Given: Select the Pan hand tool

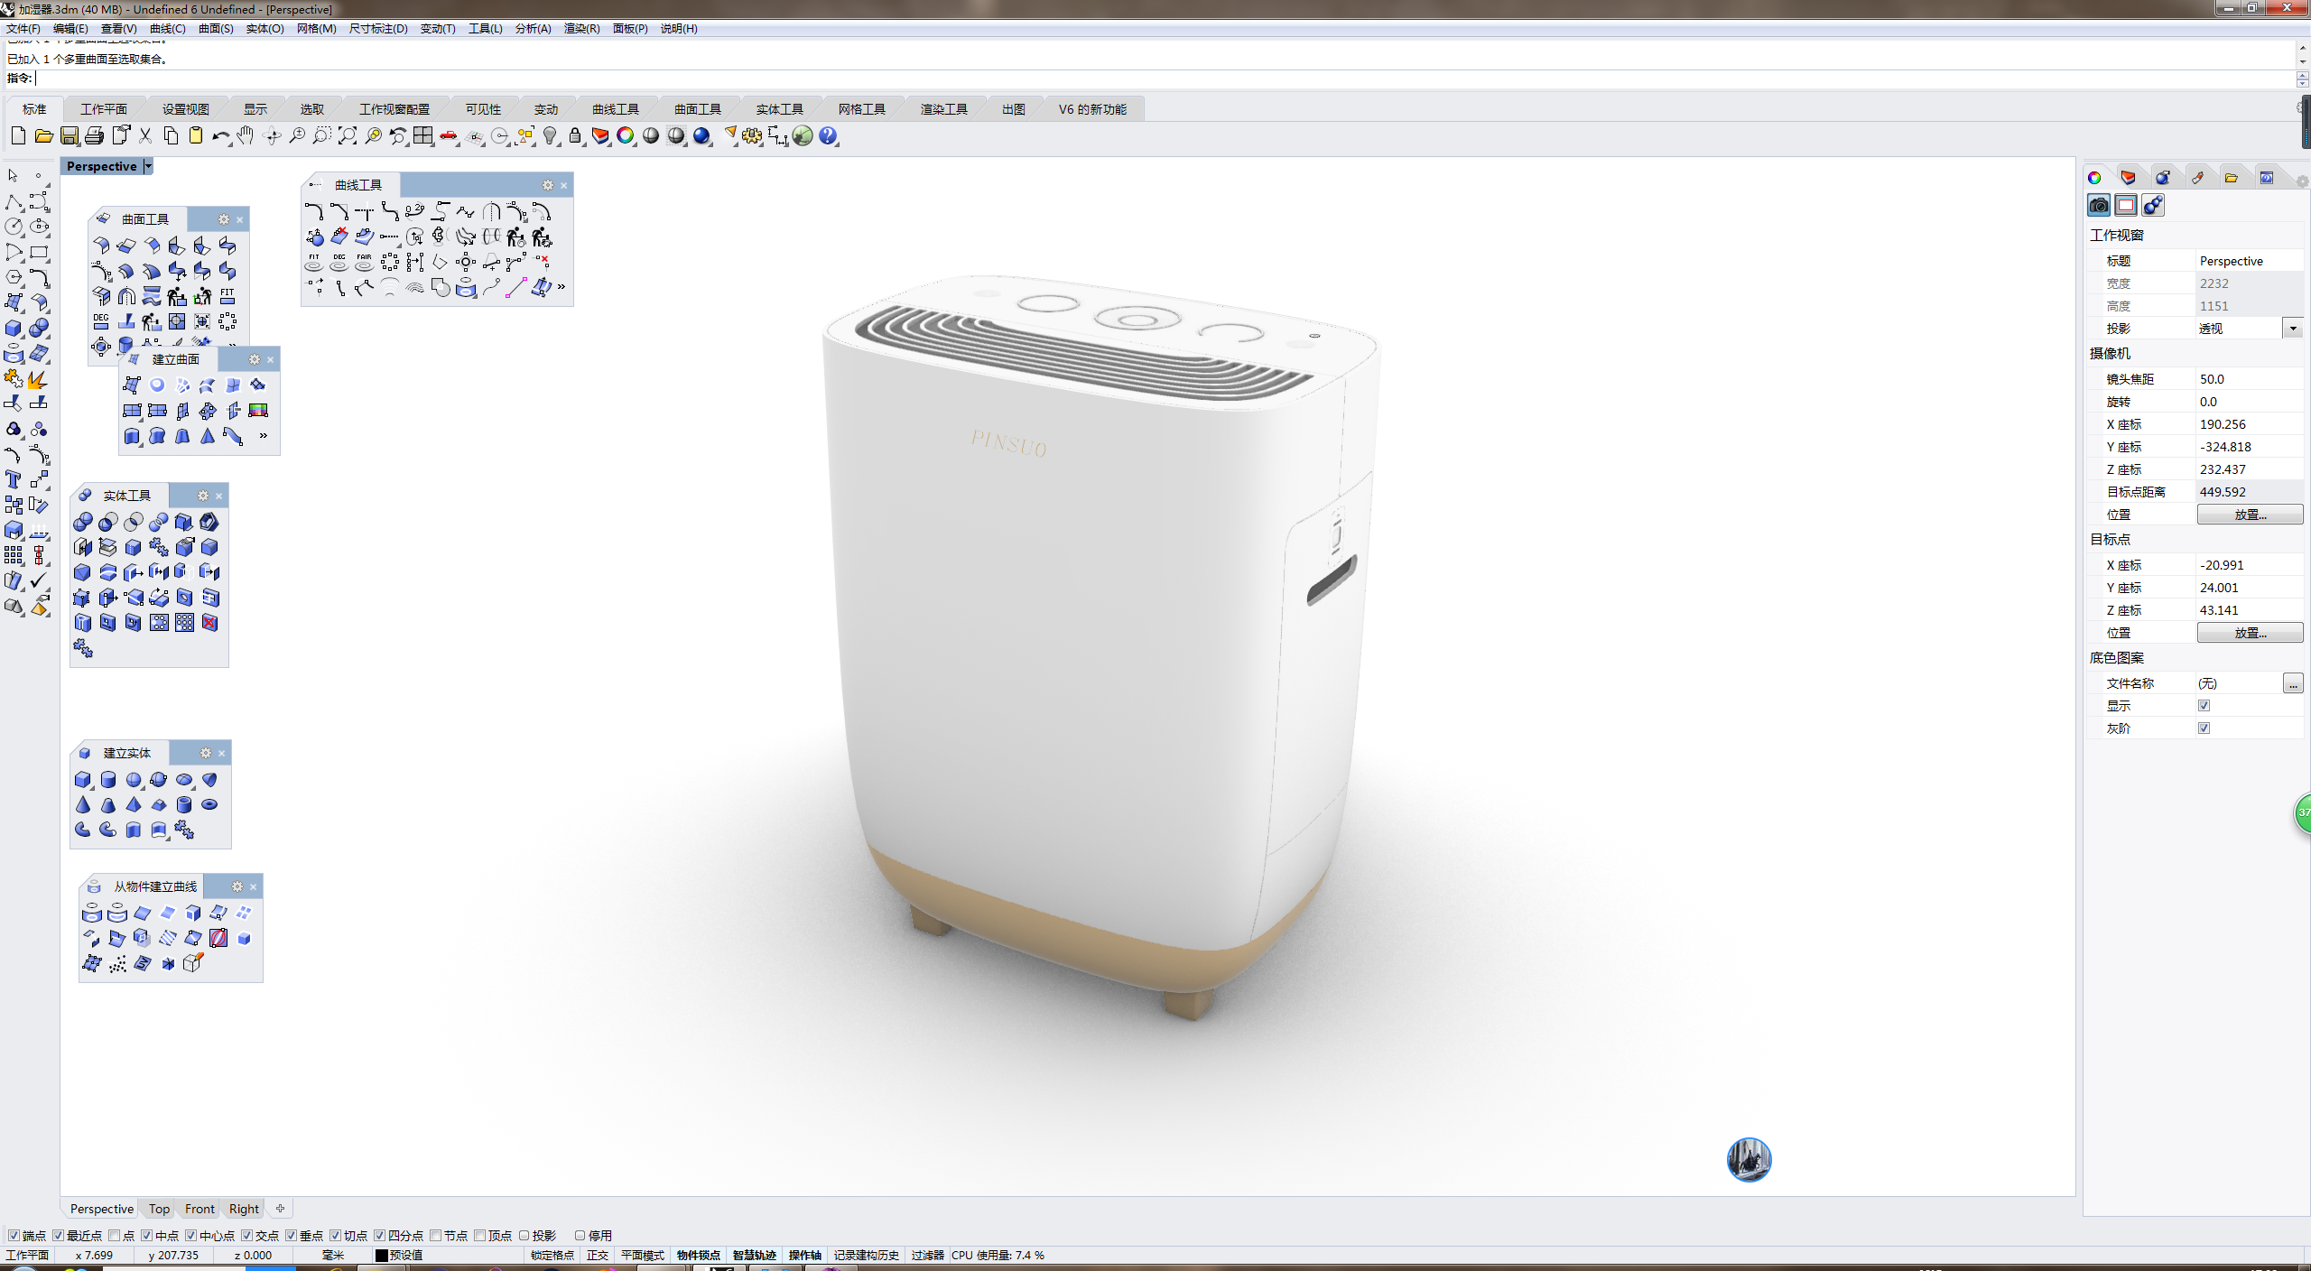Looking at the screenshot, I should (x=246, y=136).
